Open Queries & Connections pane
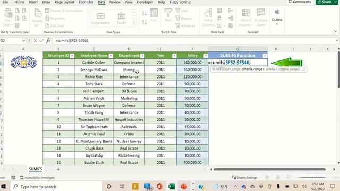The width and height of the screenshot is (340, 191). click(64, 11)
